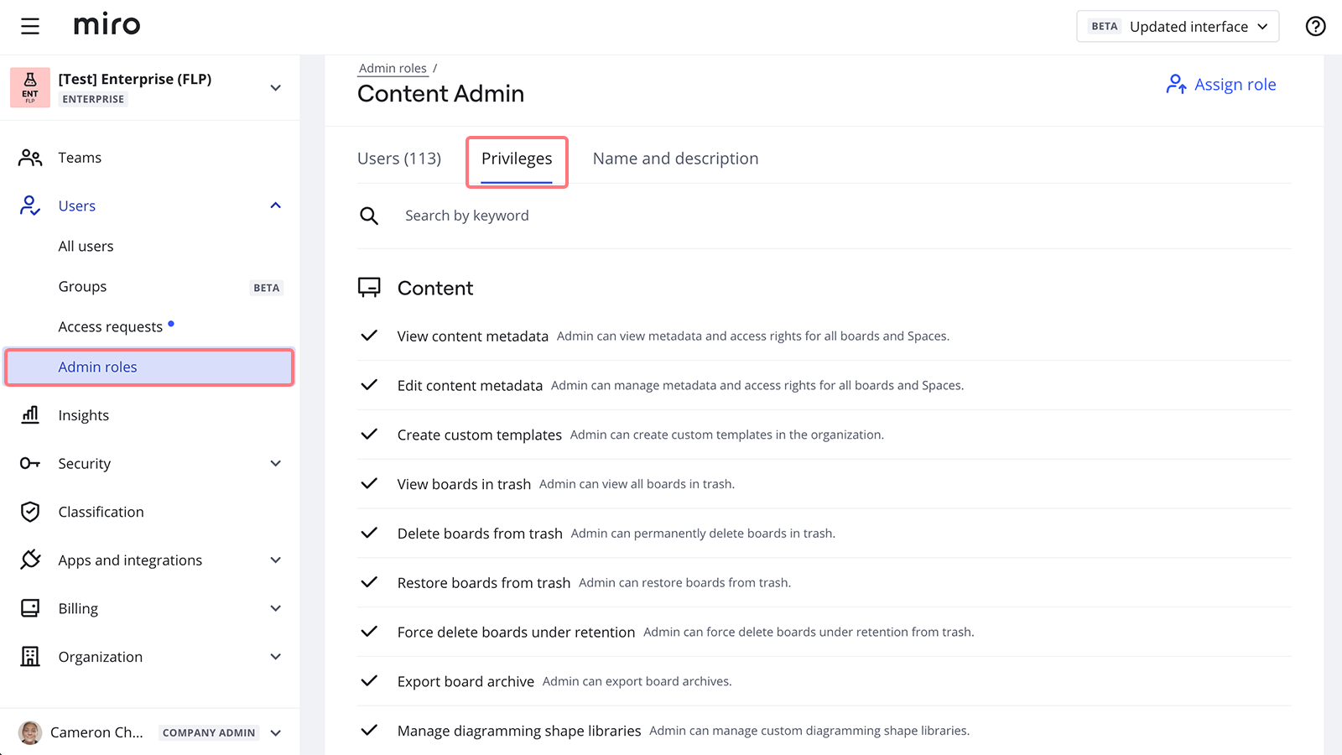The width and height of the screenshot is (1342, 755).
Task: Toggle the Export board archive checkmark
Action: 369,681
